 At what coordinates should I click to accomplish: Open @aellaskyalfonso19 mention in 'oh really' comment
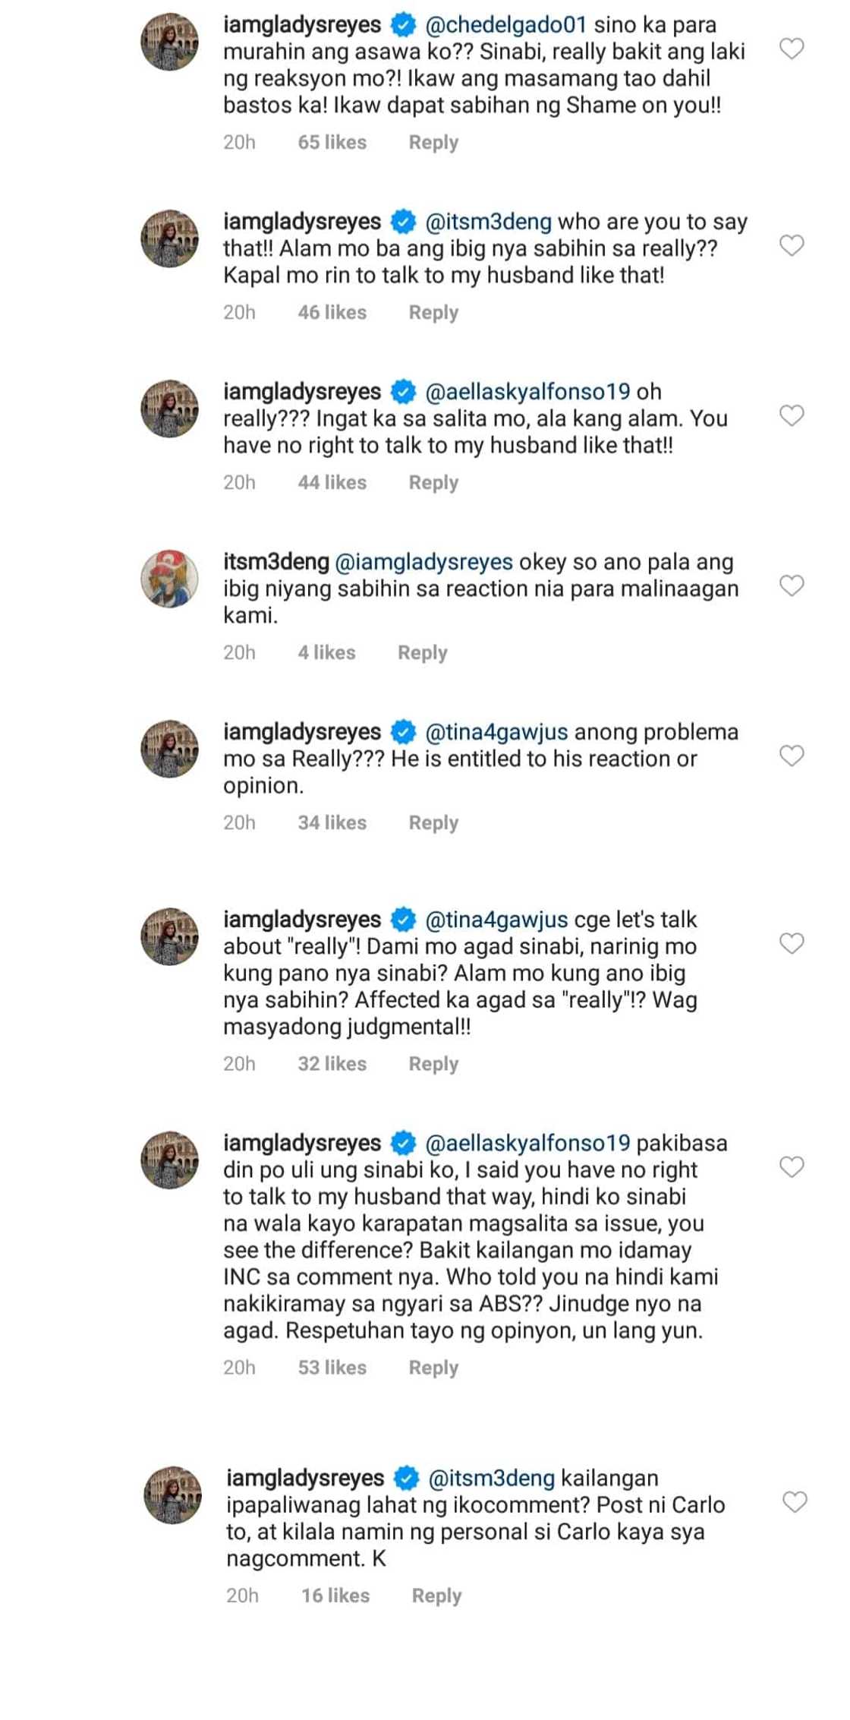coord(527,392)
